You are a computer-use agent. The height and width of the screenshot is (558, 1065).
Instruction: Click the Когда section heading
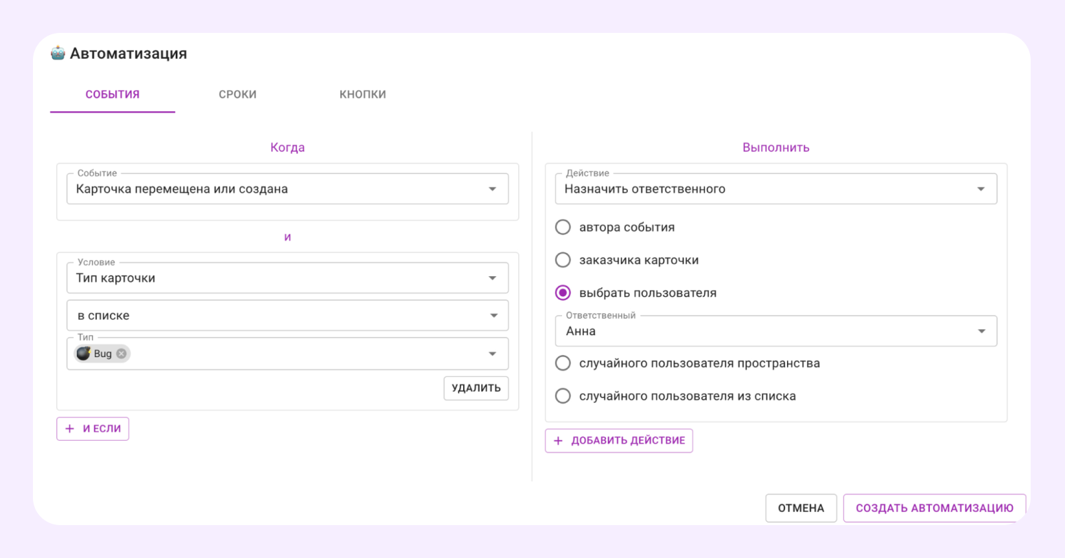pyautogui.click(x=288, y=147)
